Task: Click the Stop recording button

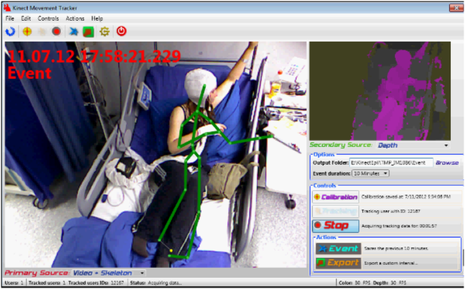Action: pos(336,225)
